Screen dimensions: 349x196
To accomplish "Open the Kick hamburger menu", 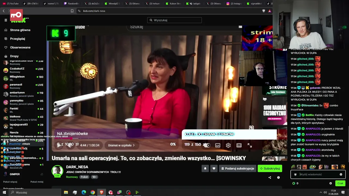I will click(x=6, y=20).
